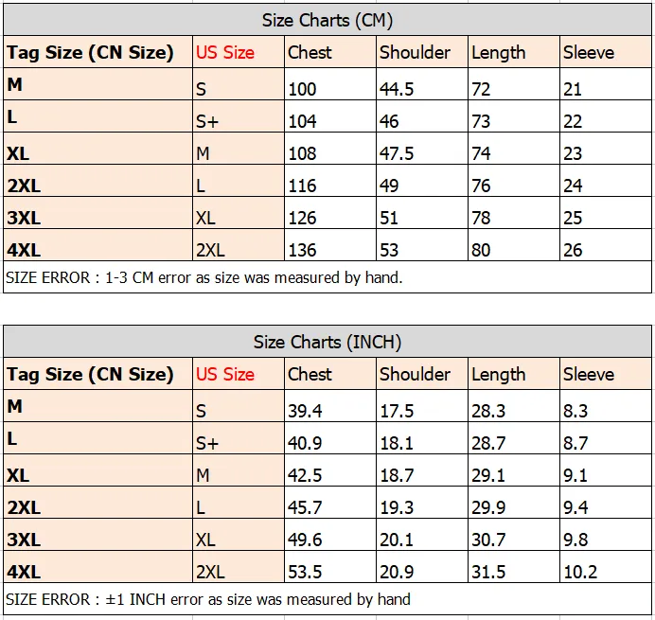This screenshot has width=655, height=620.
Task: Click the S+ US size cell in INCH chart
Action: 239,438
